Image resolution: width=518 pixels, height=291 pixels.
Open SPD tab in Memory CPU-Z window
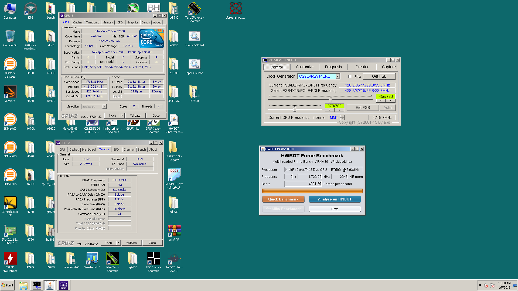tap(116, 150)
